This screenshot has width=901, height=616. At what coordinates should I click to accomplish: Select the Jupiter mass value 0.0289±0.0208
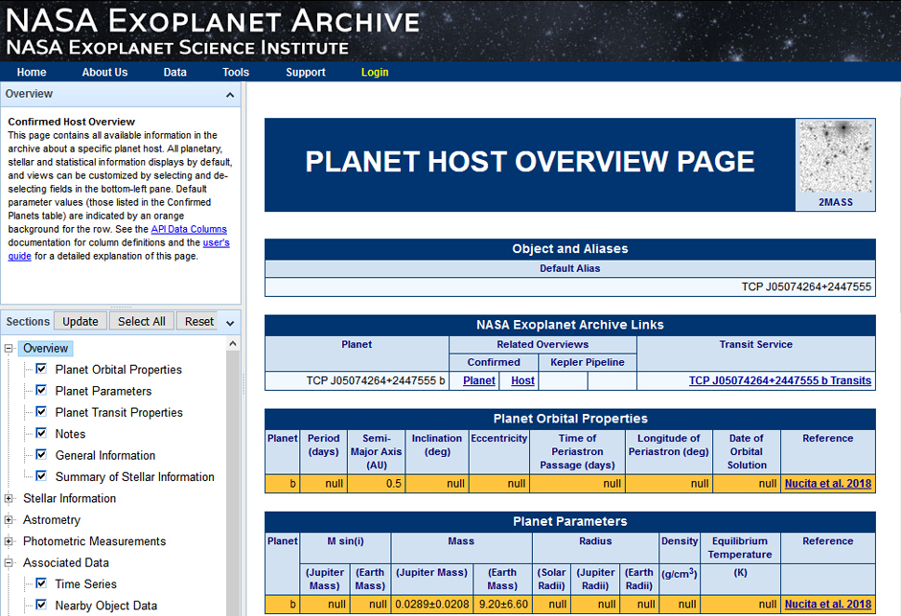tap(432, 604)
